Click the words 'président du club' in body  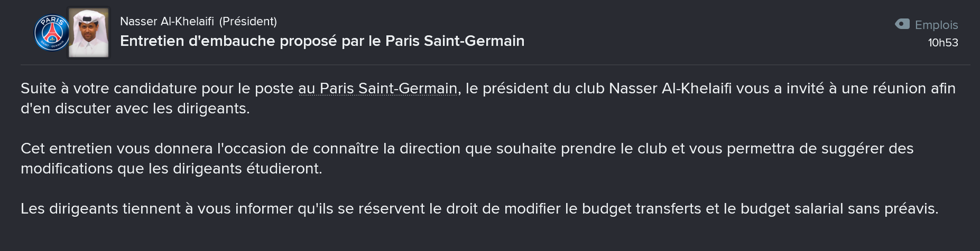click(x=543, y=88)
